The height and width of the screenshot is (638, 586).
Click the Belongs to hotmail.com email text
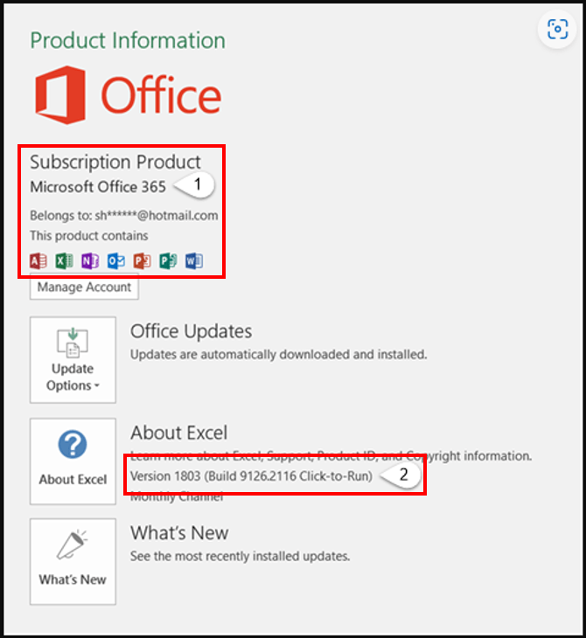[124, 215]
